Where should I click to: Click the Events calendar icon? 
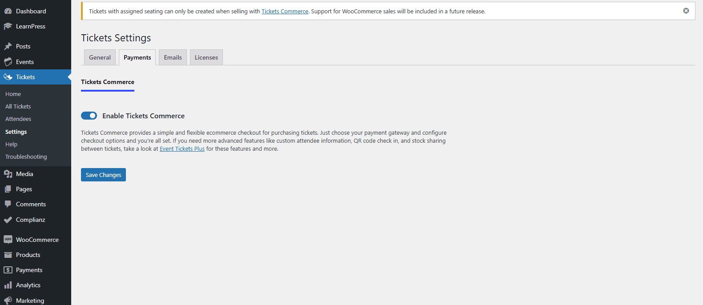point(8,62)
